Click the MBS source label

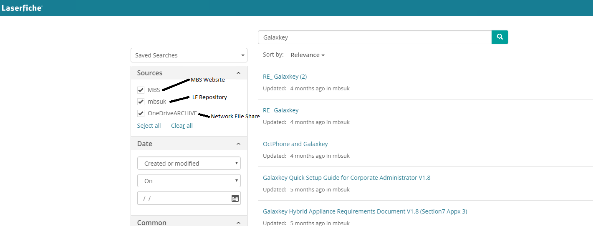[154, 90]
